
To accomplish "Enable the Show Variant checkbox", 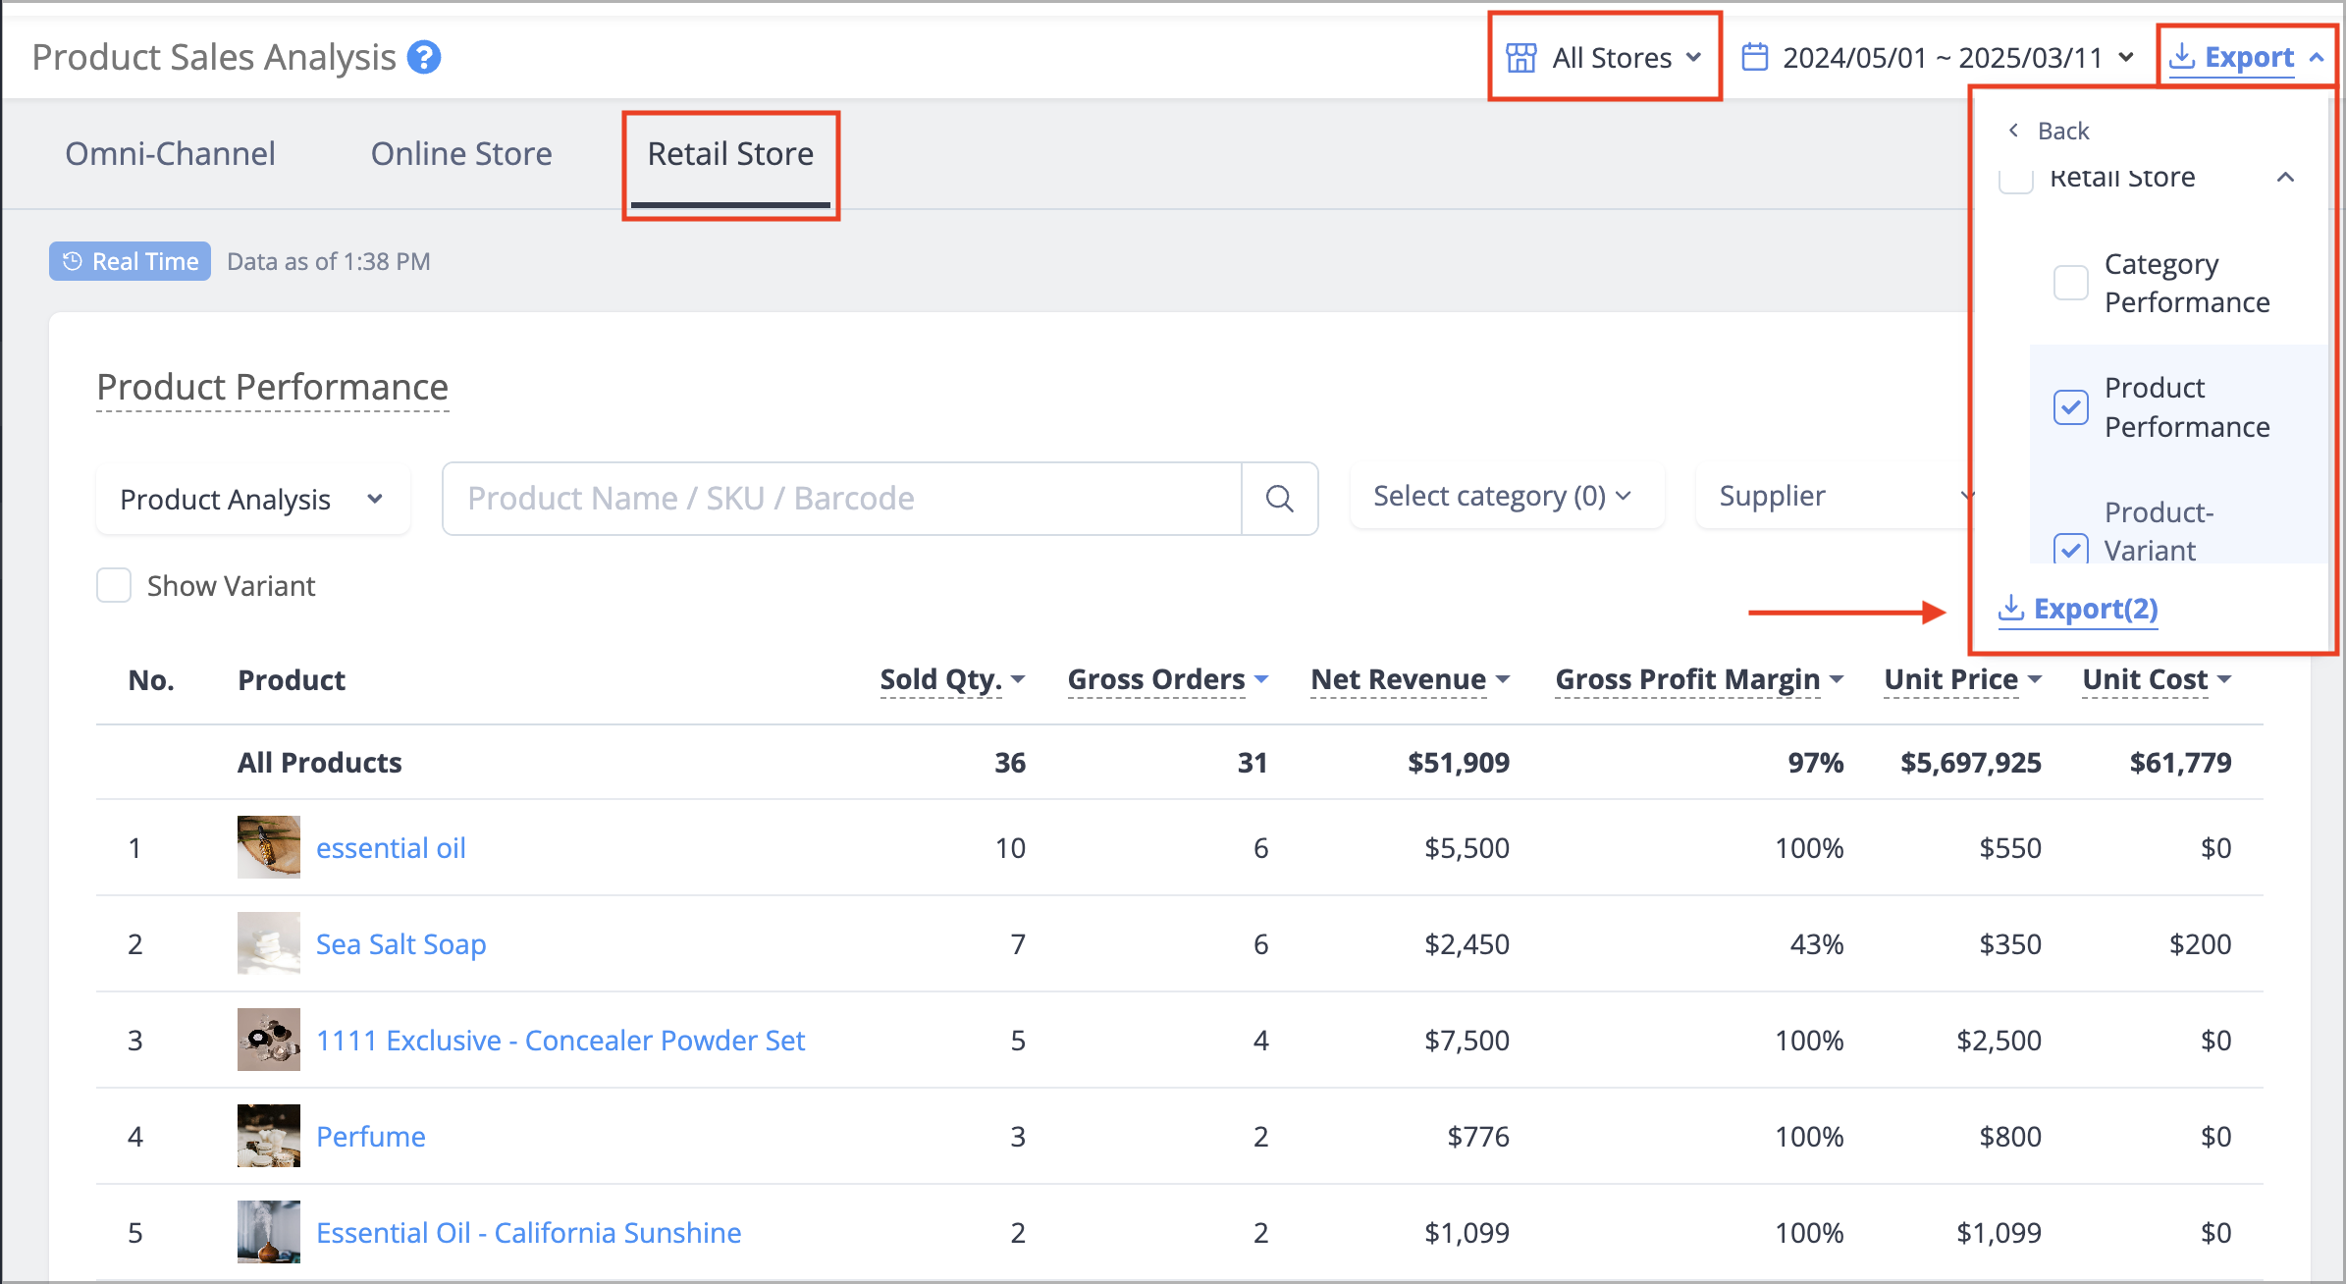I will [114, 585].
